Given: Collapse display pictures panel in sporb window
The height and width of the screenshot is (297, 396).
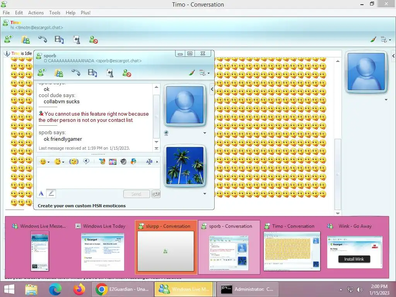Looking at the screenshot, I should pyautogui.click(x=212, y=89).
